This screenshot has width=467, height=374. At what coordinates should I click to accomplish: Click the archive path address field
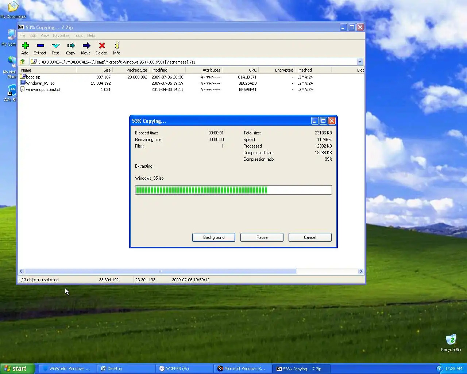coord(193,62)
